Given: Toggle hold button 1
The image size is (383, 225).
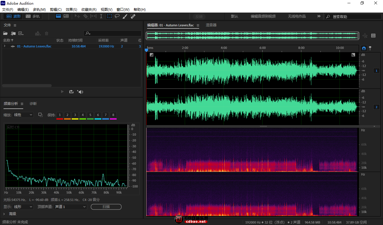Looking at the screenshot, I should (x=60, y=115).
